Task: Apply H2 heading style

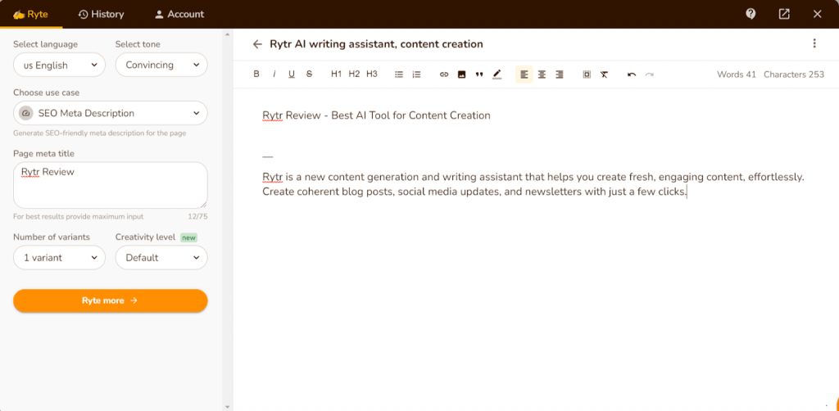Action: click(x=354, y=75)
